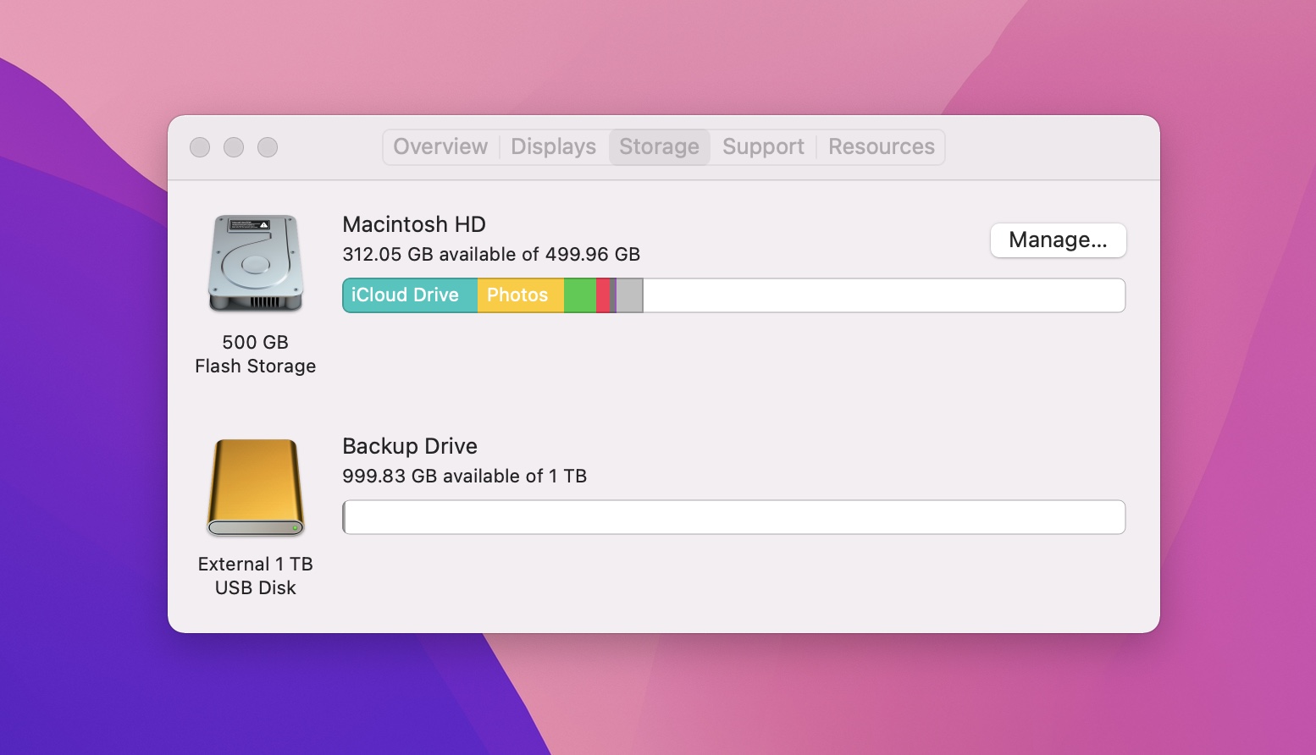Click the Backup Drive storage bar

pos(734,517)
